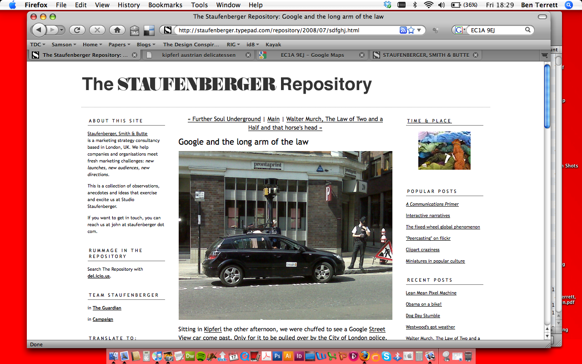Open the Clipart craziness popular post

422,250
